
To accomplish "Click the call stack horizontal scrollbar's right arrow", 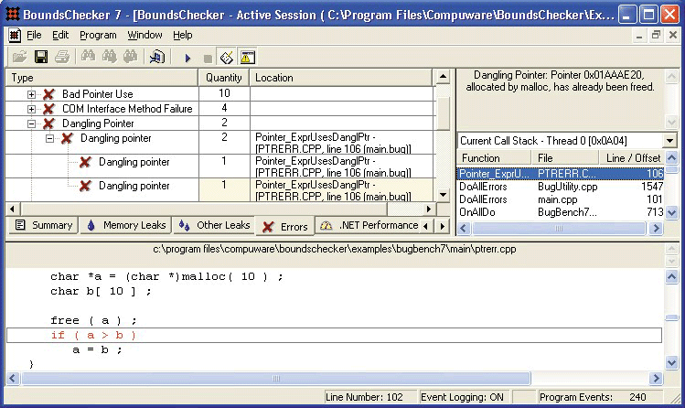I will pyautogui.click(x=656, y=229).
